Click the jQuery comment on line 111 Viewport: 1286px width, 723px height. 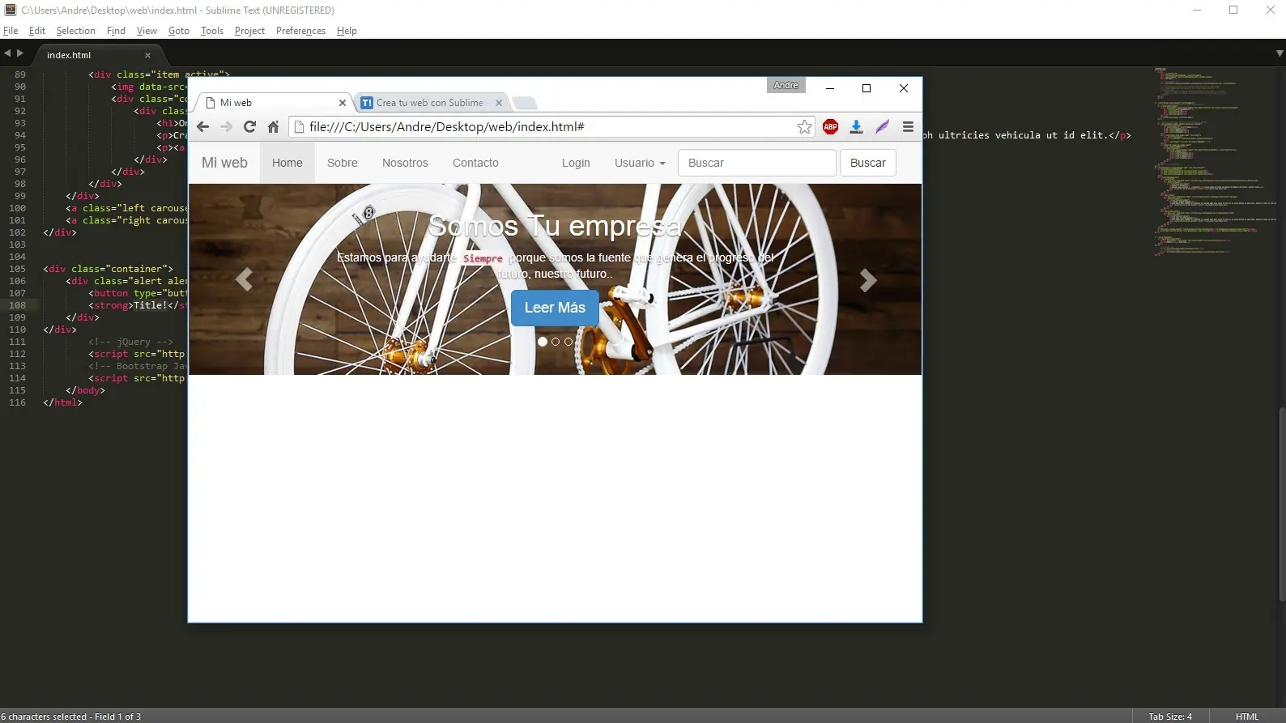coord(130,342)
